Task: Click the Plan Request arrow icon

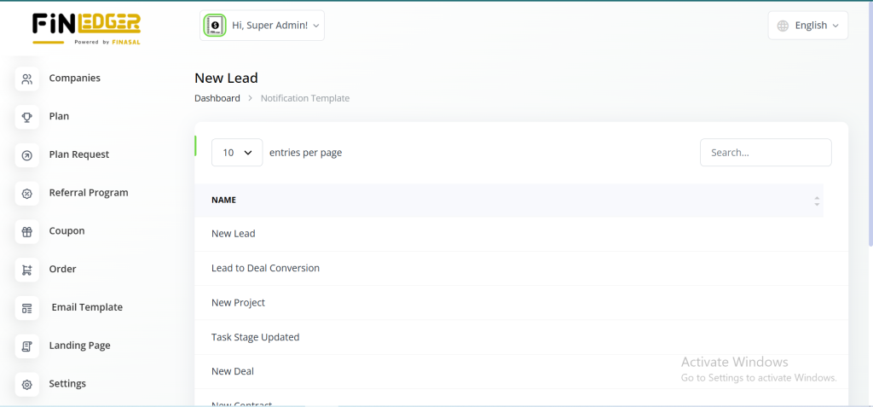Action: [x=27, y=155]
